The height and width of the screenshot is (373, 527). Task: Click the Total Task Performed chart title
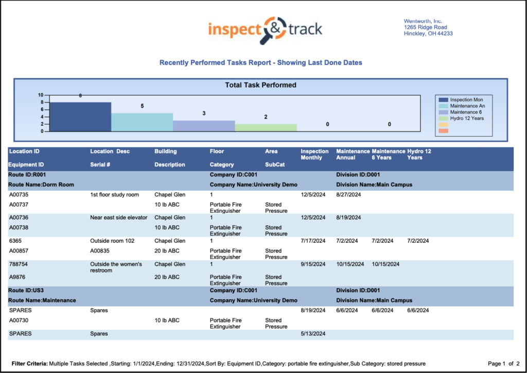click(260, 85)
